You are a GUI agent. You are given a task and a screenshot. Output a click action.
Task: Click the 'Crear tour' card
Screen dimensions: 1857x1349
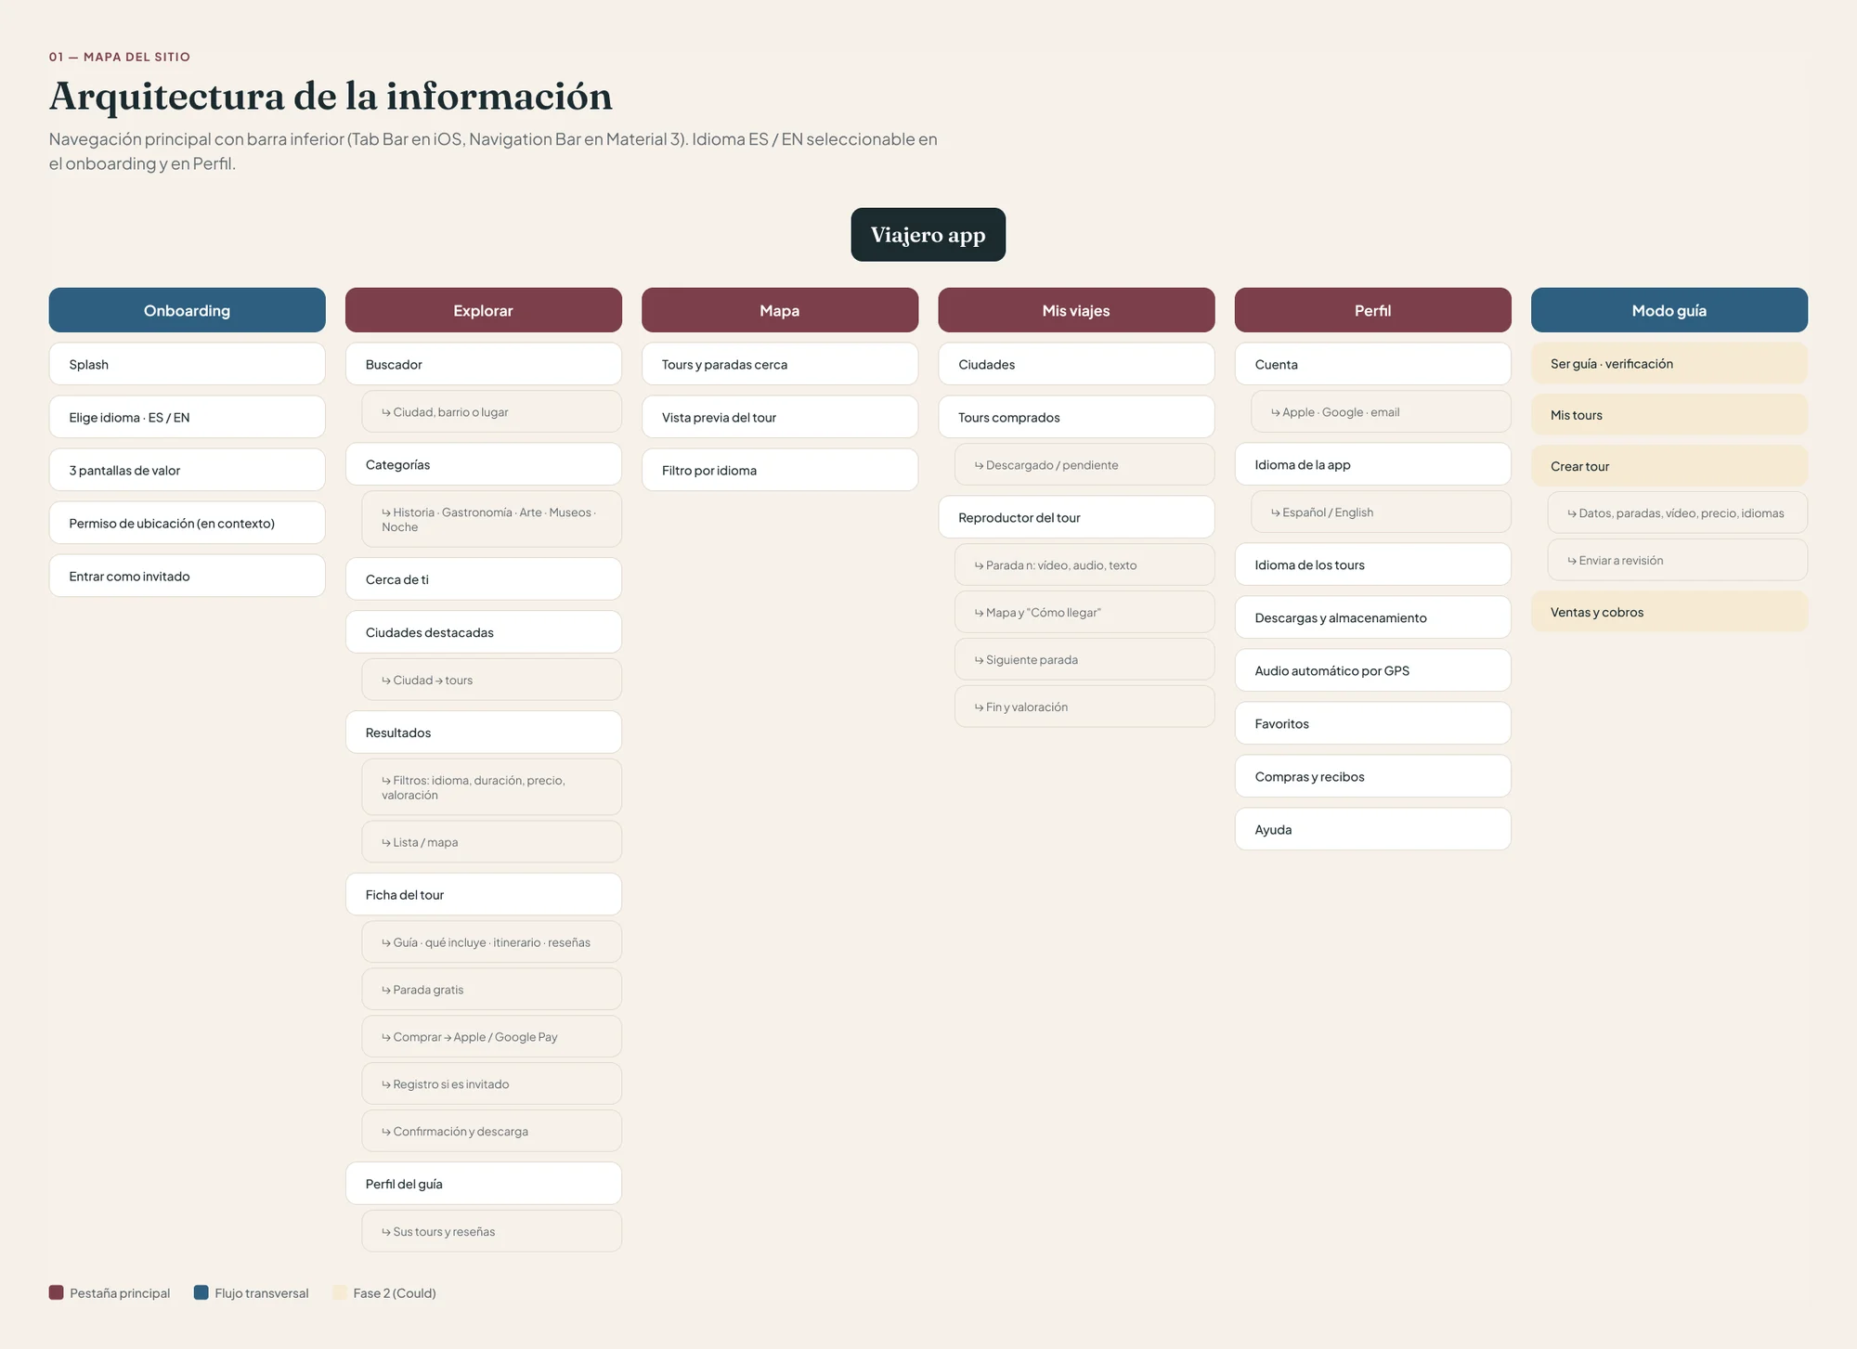[x=1669, y=466]
